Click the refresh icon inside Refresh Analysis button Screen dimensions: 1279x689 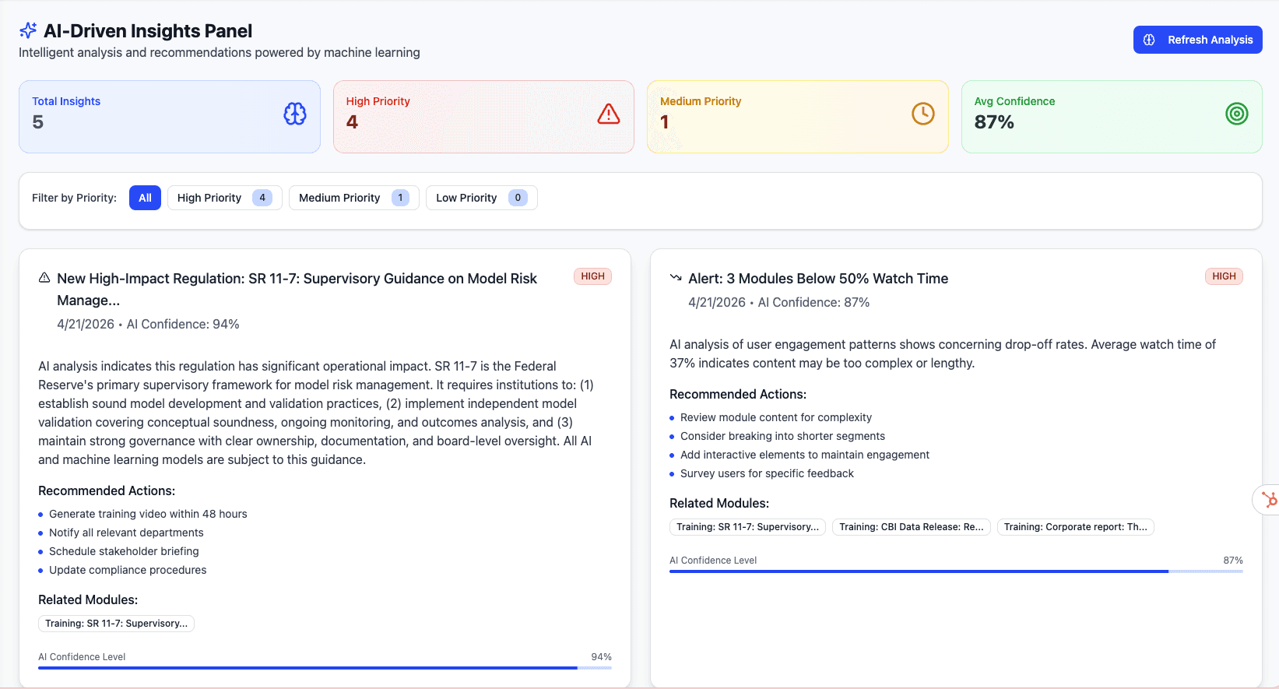point(1149,40)
